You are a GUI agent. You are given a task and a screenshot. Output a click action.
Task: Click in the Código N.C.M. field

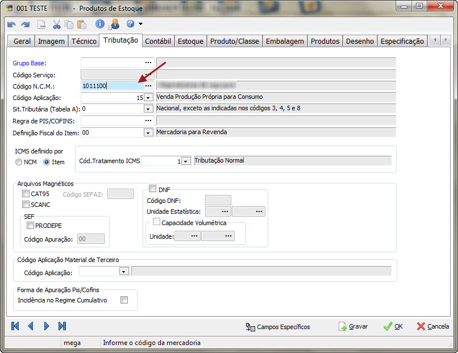pos(111,86)
